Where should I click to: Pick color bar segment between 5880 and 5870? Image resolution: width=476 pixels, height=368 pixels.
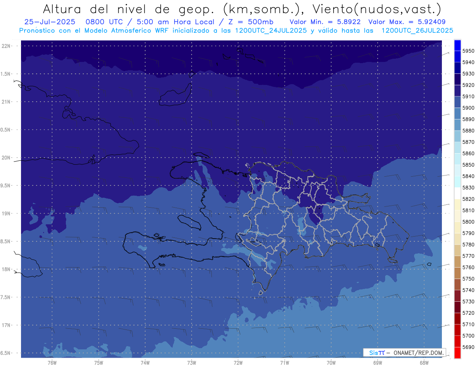457,136
